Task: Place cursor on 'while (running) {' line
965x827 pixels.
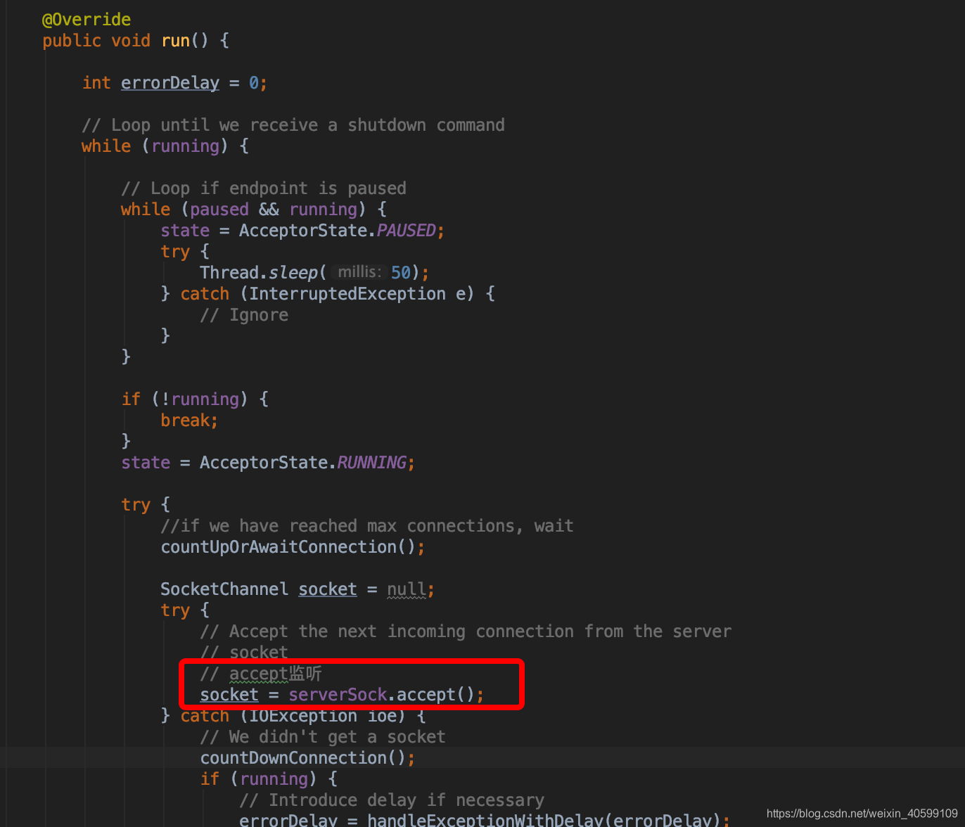Action: 165,146
